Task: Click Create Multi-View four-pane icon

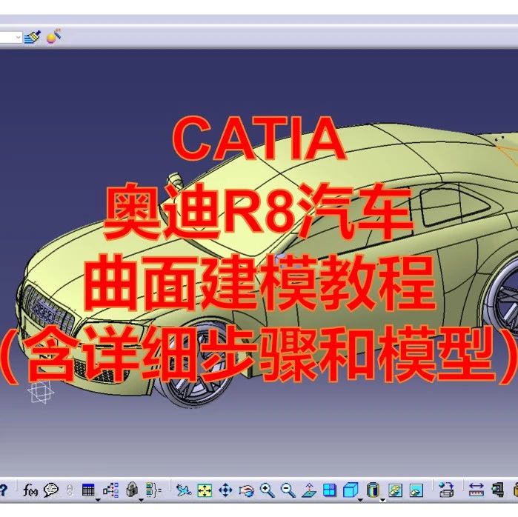Action: pos(329,490)
